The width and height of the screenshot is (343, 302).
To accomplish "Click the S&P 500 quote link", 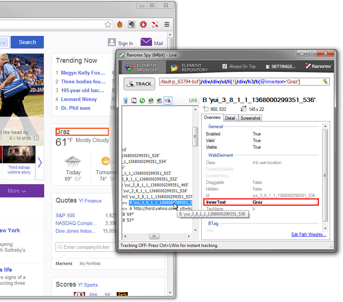I will pyautogui.click(x=65, y=215).
